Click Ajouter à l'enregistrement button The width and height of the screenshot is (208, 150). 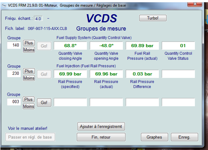[x=101, y=126]
